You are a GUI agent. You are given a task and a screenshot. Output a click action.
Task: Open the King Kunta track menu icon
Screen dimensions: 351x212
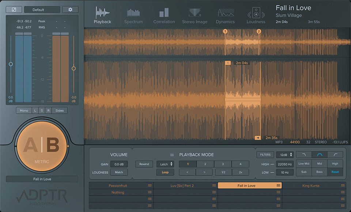[343, 186]
